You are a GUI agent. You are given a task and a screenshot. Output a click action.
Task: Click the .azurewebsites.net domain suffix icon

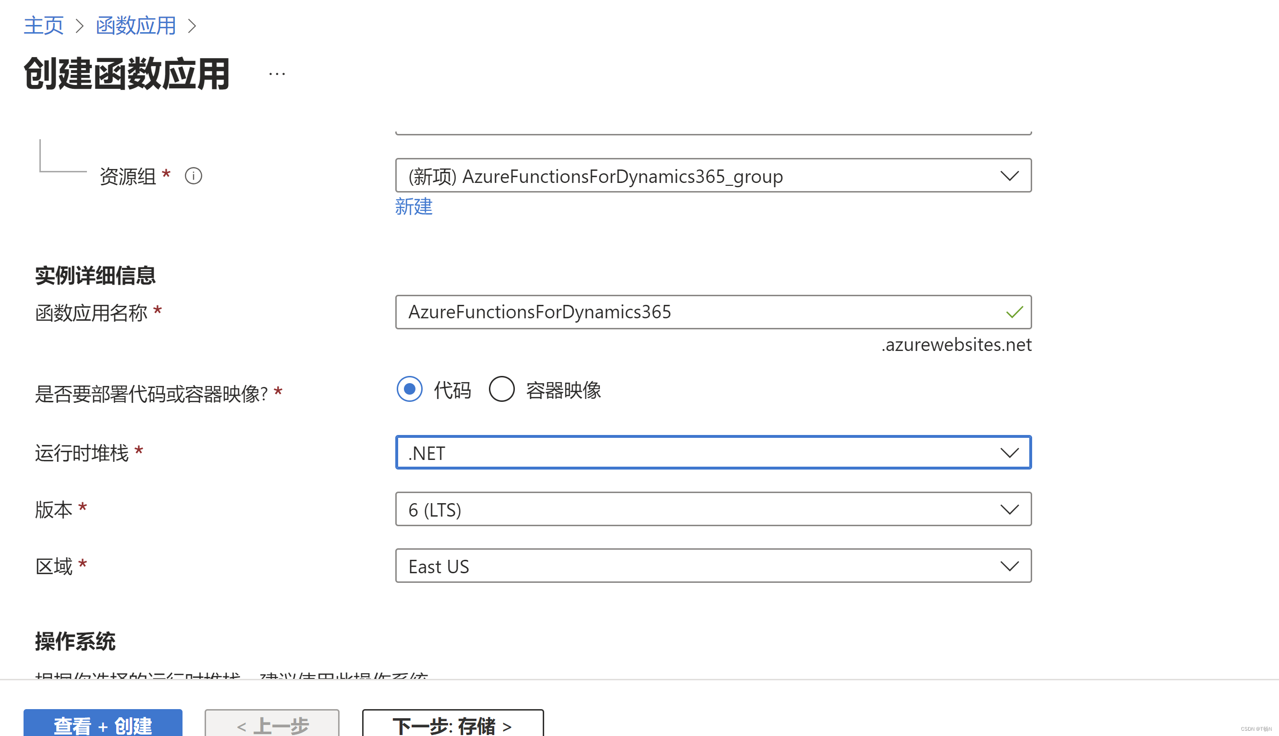(x=957, y=343)
